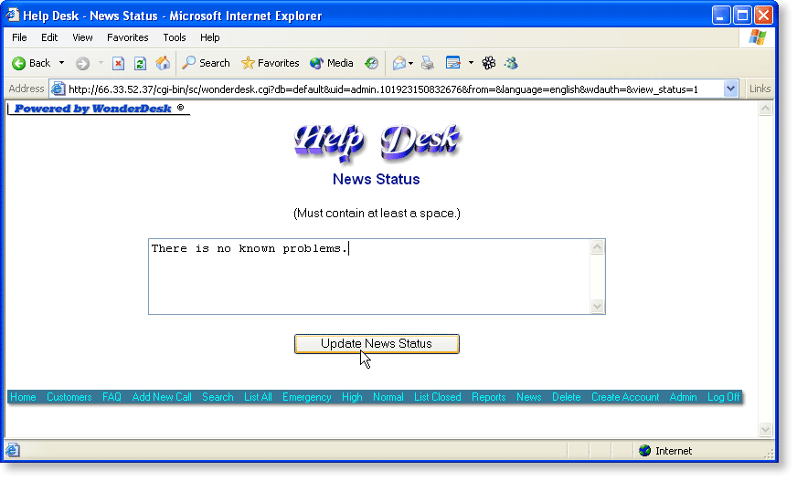Go to the Home page icon

point(163,63)
